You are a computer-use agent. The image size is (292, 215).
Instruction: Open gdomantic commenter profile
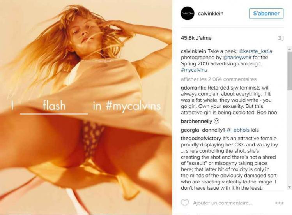[193, 88]
